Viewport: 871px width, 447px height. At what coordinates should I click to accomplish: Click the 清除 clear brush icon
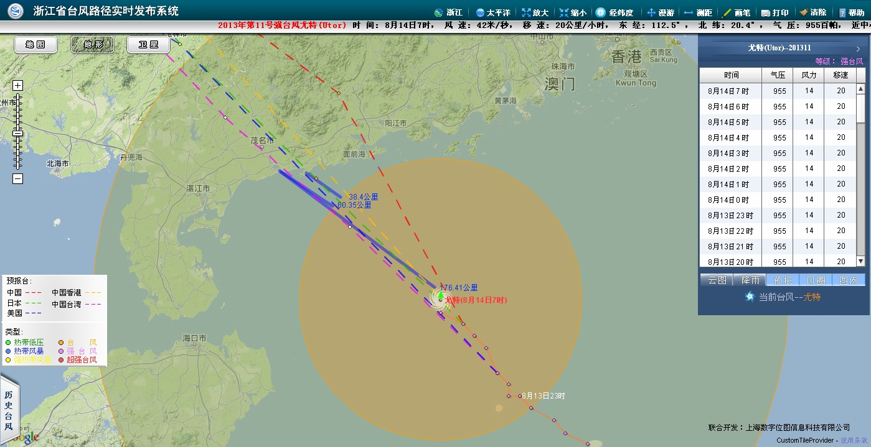[x=804, y=12]
